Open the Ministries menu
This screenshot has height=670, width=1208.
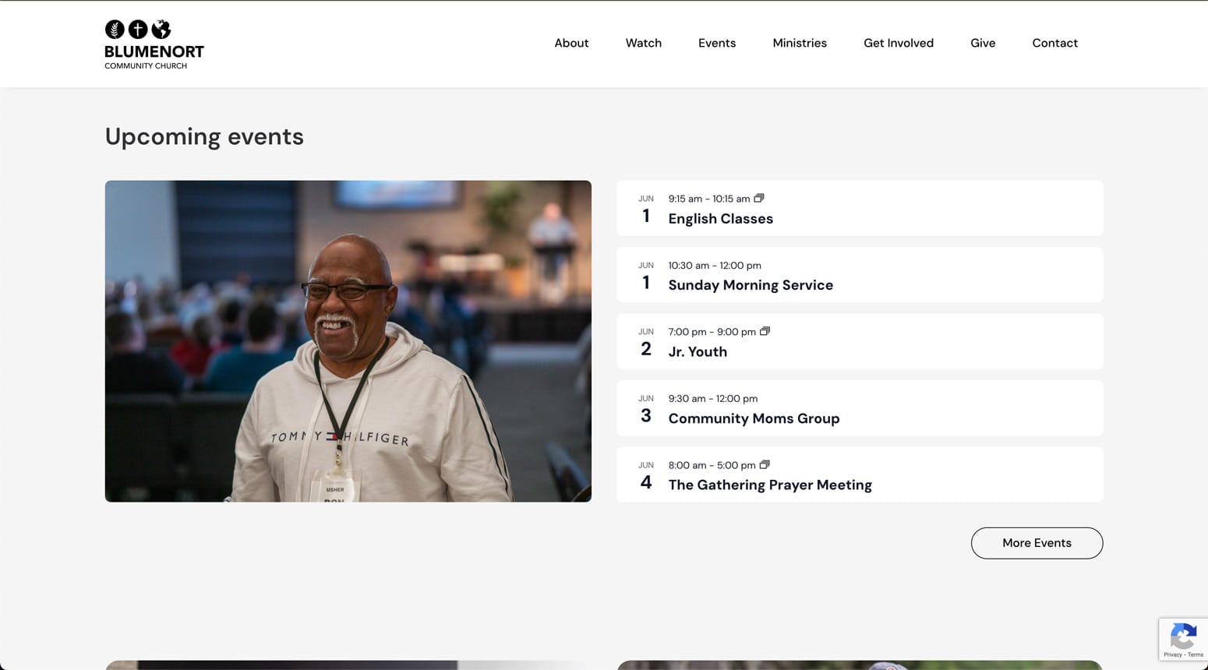pyautogui.click(x=800, y=43)
